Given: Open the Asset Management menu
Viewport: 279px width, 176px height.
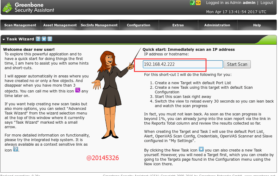Looking at the screenshot, I should [60, 25].
